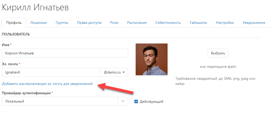271x117 pixels.
Task: Click the user profile photo thumbnail
Action: click(x=151, y=59)
